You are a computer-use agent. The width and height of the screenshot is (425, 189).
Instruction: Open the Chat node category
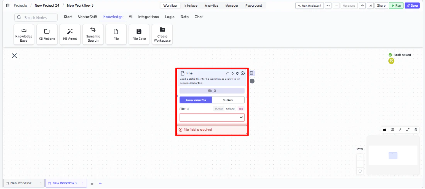(x=199, y=17)
